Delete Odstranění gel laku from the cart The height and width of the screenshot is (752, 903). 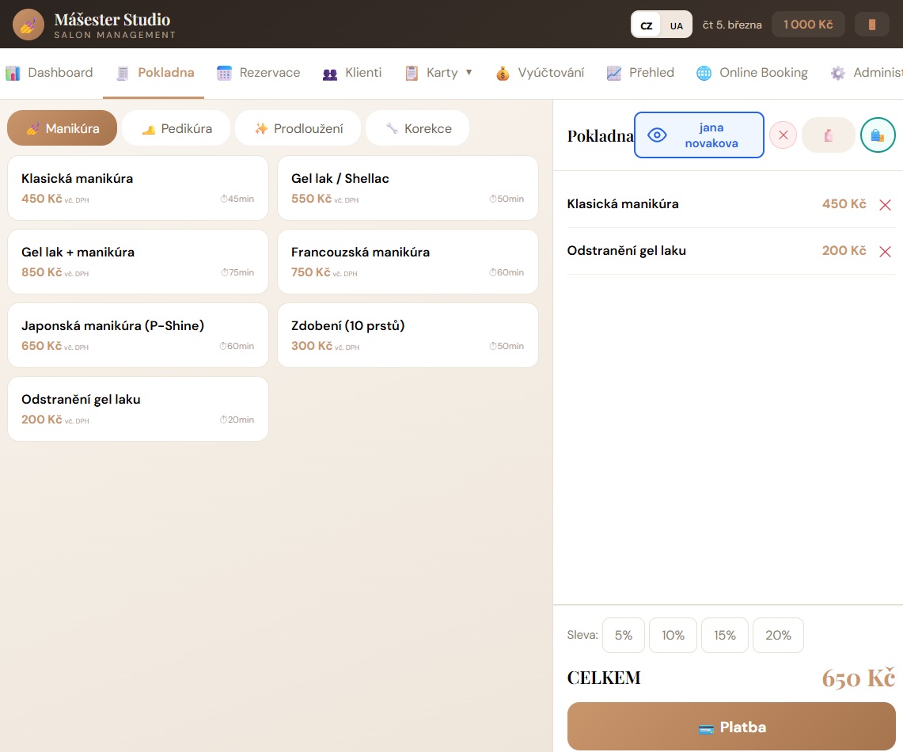pyautogui.click(x=885, y=252)
